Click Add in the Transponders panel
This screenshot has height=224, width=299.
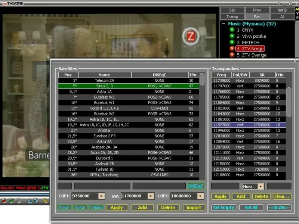(241, 197)
